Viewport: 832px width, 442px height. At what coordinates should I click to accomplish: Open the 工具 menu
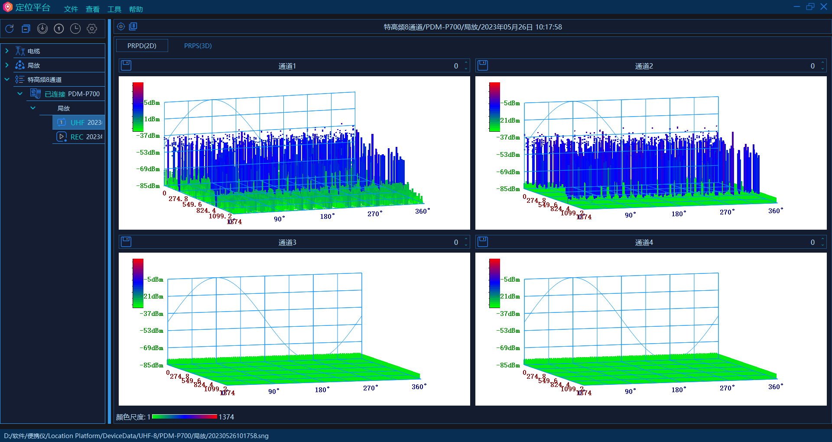(114, 9)
